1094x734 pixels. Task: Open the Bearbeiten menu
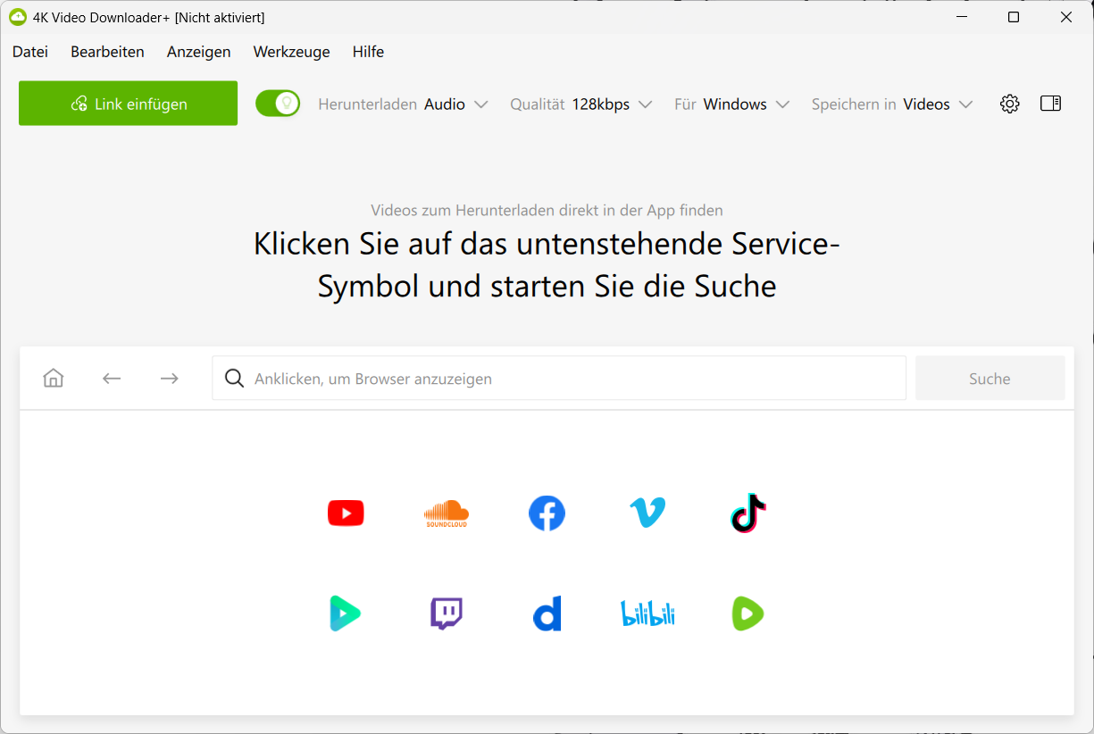[107, 52]
